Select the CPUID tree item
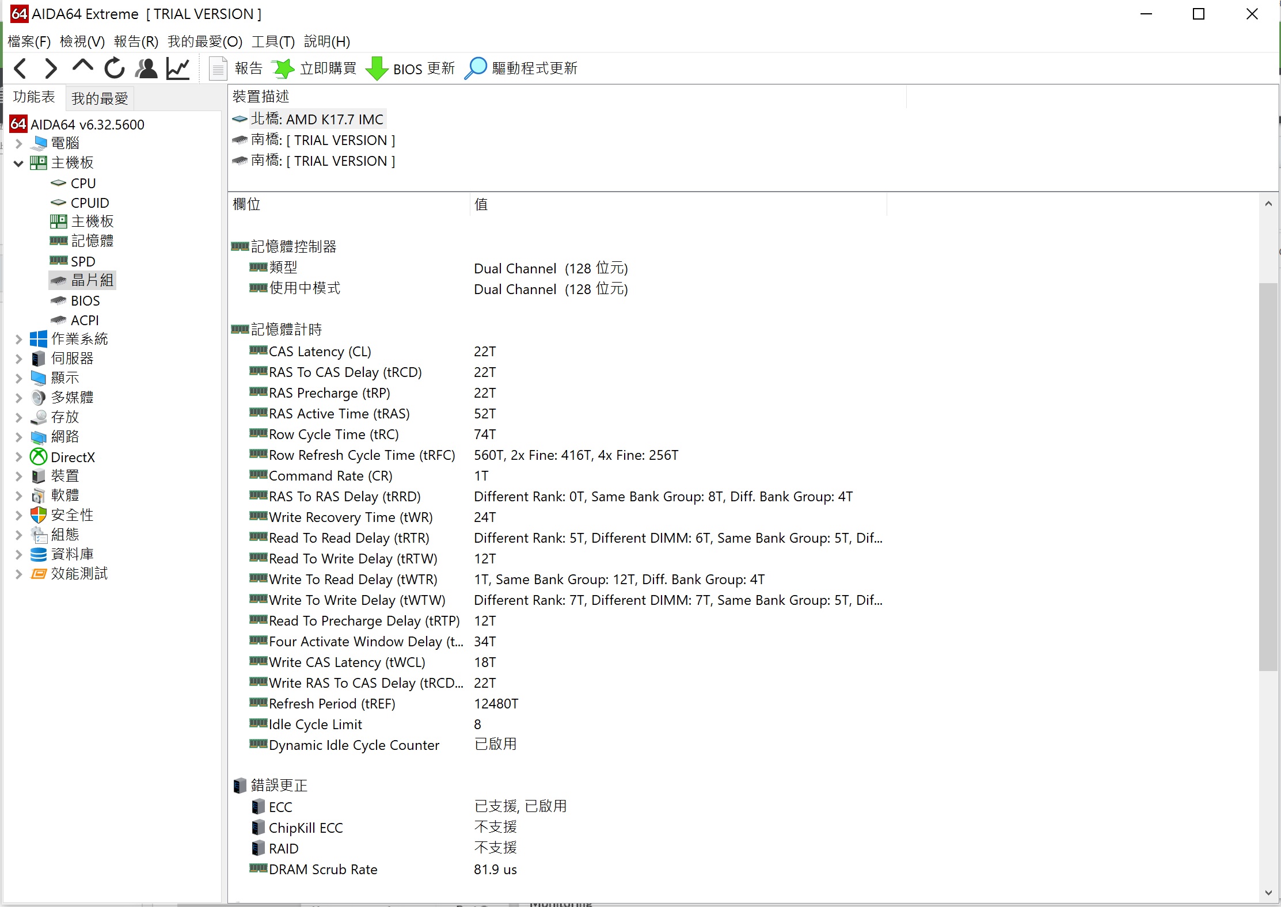 89,203
